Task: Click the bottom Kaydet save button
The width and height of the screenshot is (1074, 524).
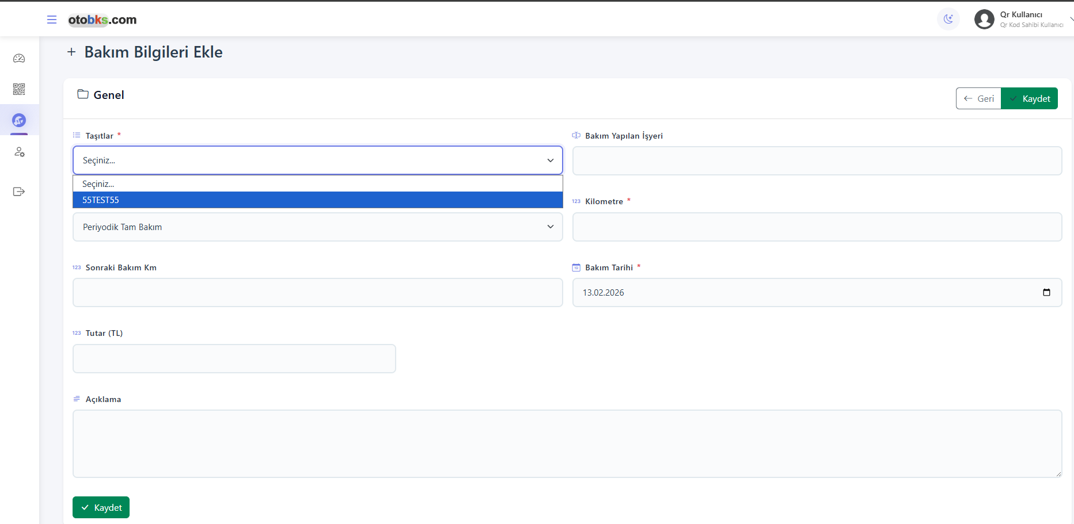Action: point(101,507)
